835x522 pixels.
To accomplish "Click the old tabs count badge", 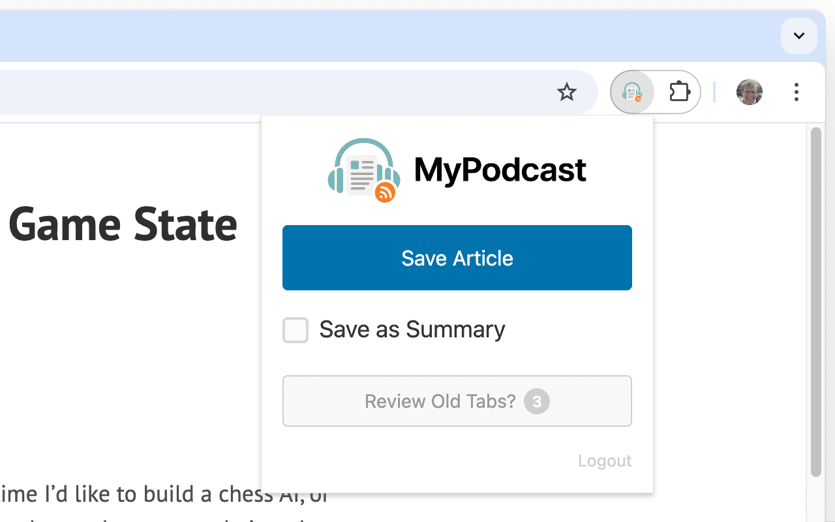I will (537, 401).
